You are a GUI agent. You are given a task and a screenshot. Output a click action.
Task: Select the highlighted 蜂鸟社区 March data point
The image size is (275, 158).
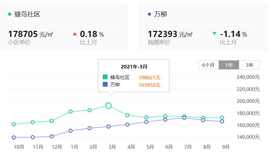(109, 106)
